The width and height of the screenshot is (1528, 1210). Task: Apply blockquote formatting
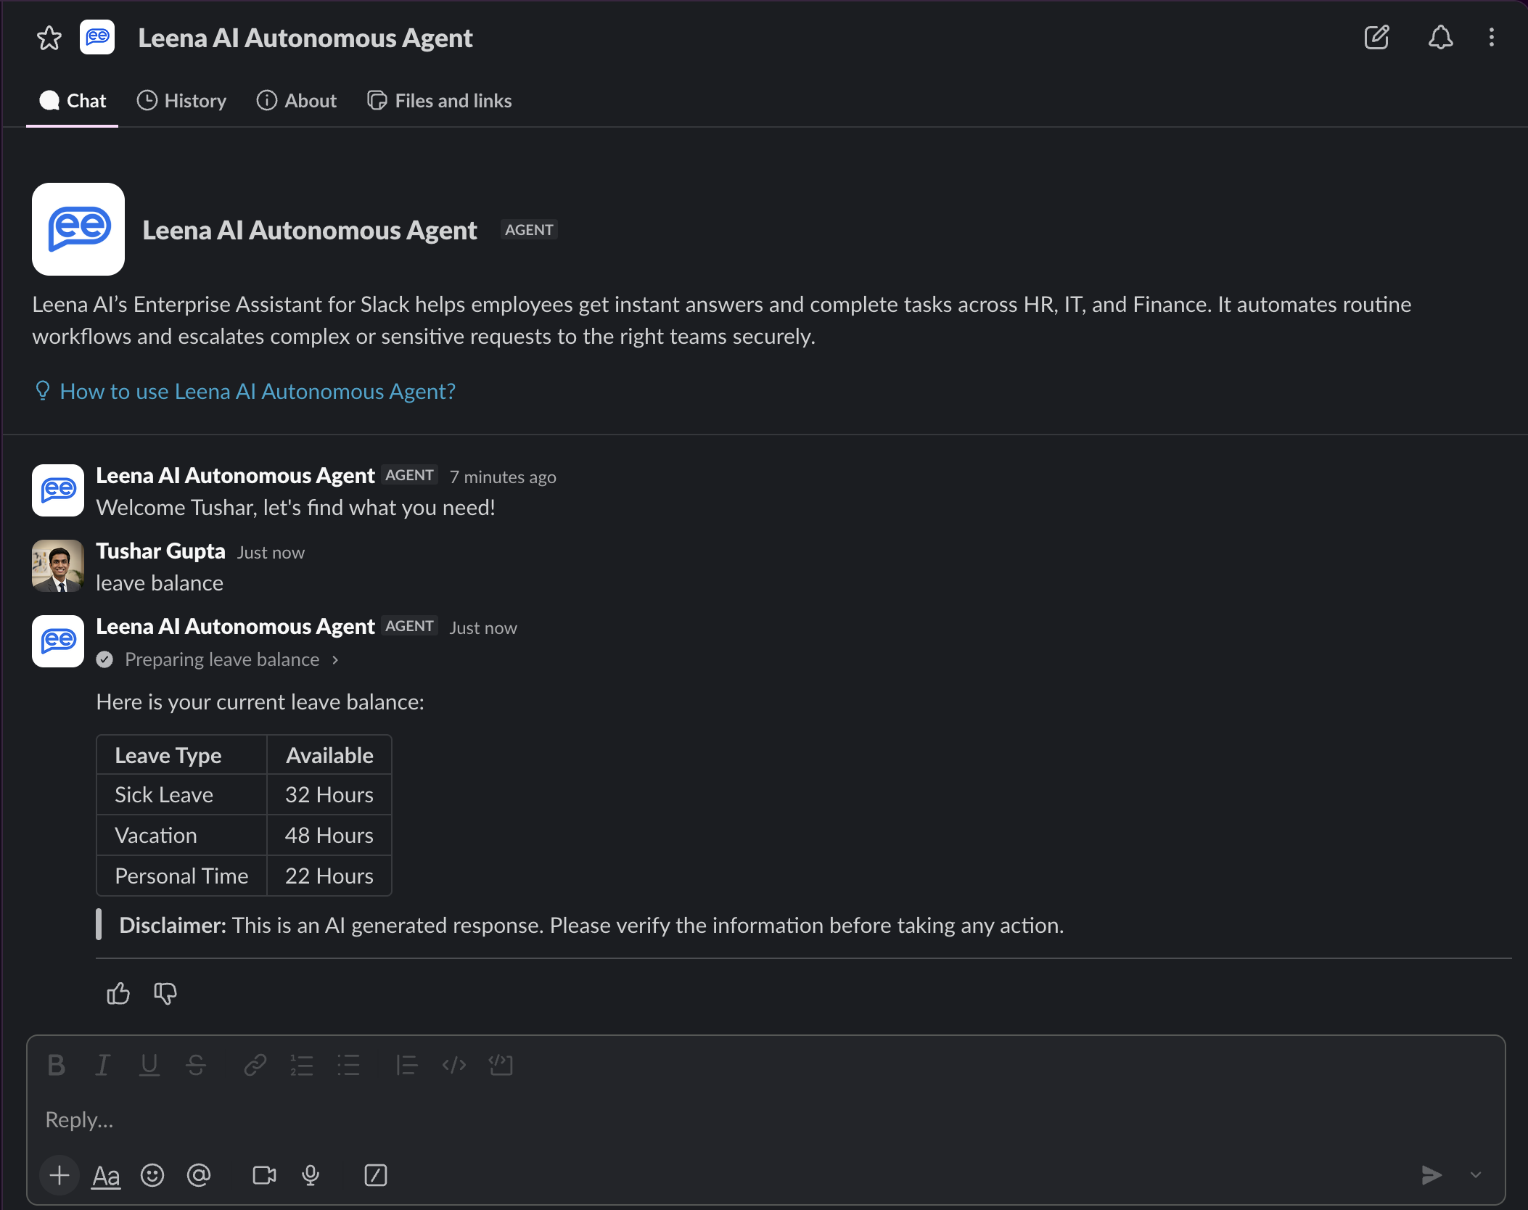407,1065
